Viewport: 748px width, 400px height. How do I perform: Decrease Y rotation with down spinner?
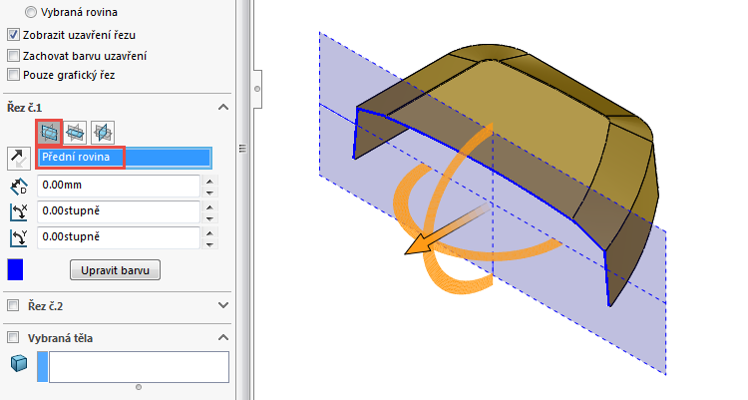209,244
